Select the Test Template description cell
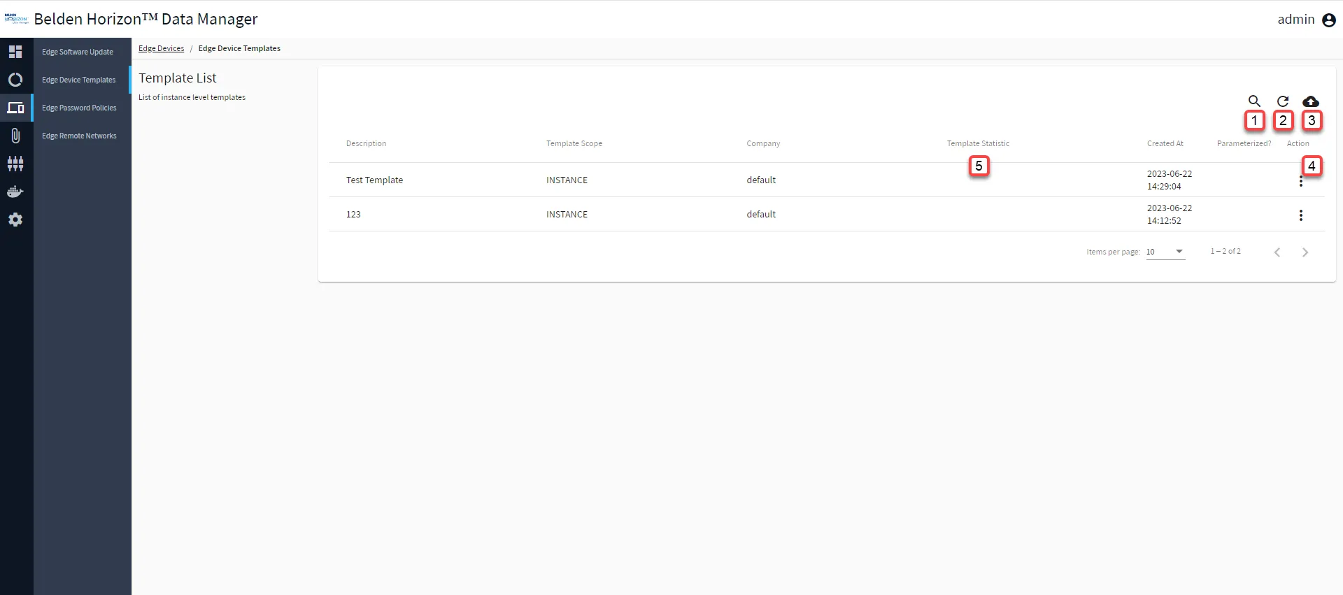The width and height of the screenshot is (1343, 595). (374, 180)
